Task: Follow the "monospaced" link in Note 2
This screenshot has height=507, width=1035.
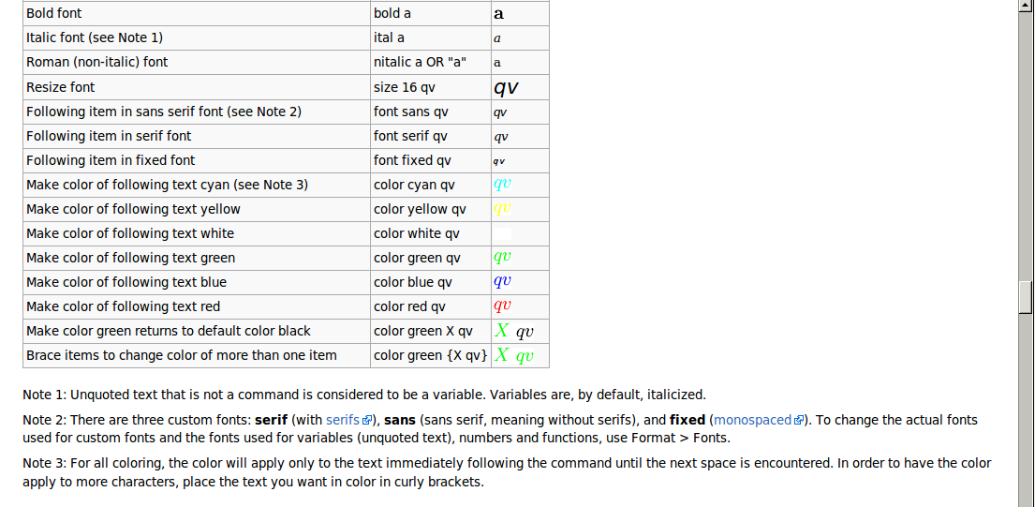Action: click(x=752, y=420)
